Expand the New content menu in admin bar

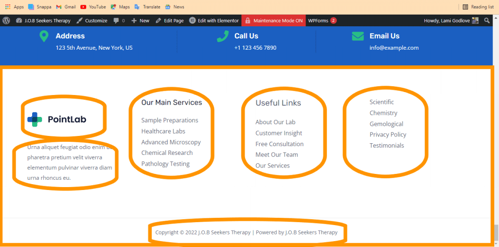(140, 20)
